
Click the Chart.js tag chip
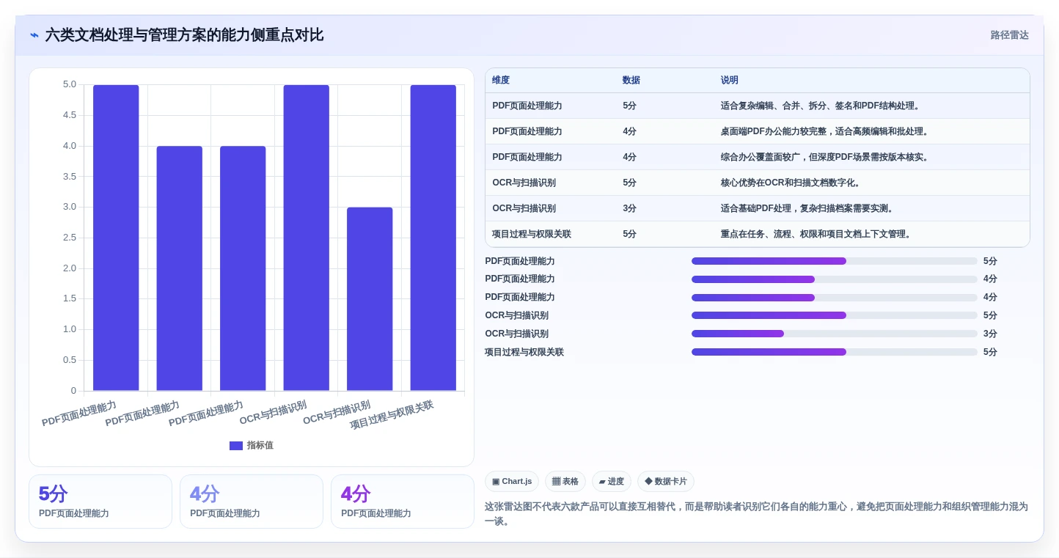coord(512,482)
